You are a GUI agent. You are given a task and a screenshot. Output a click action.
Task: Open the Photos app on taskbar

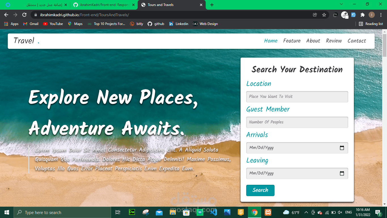click(x=227, y=212)
